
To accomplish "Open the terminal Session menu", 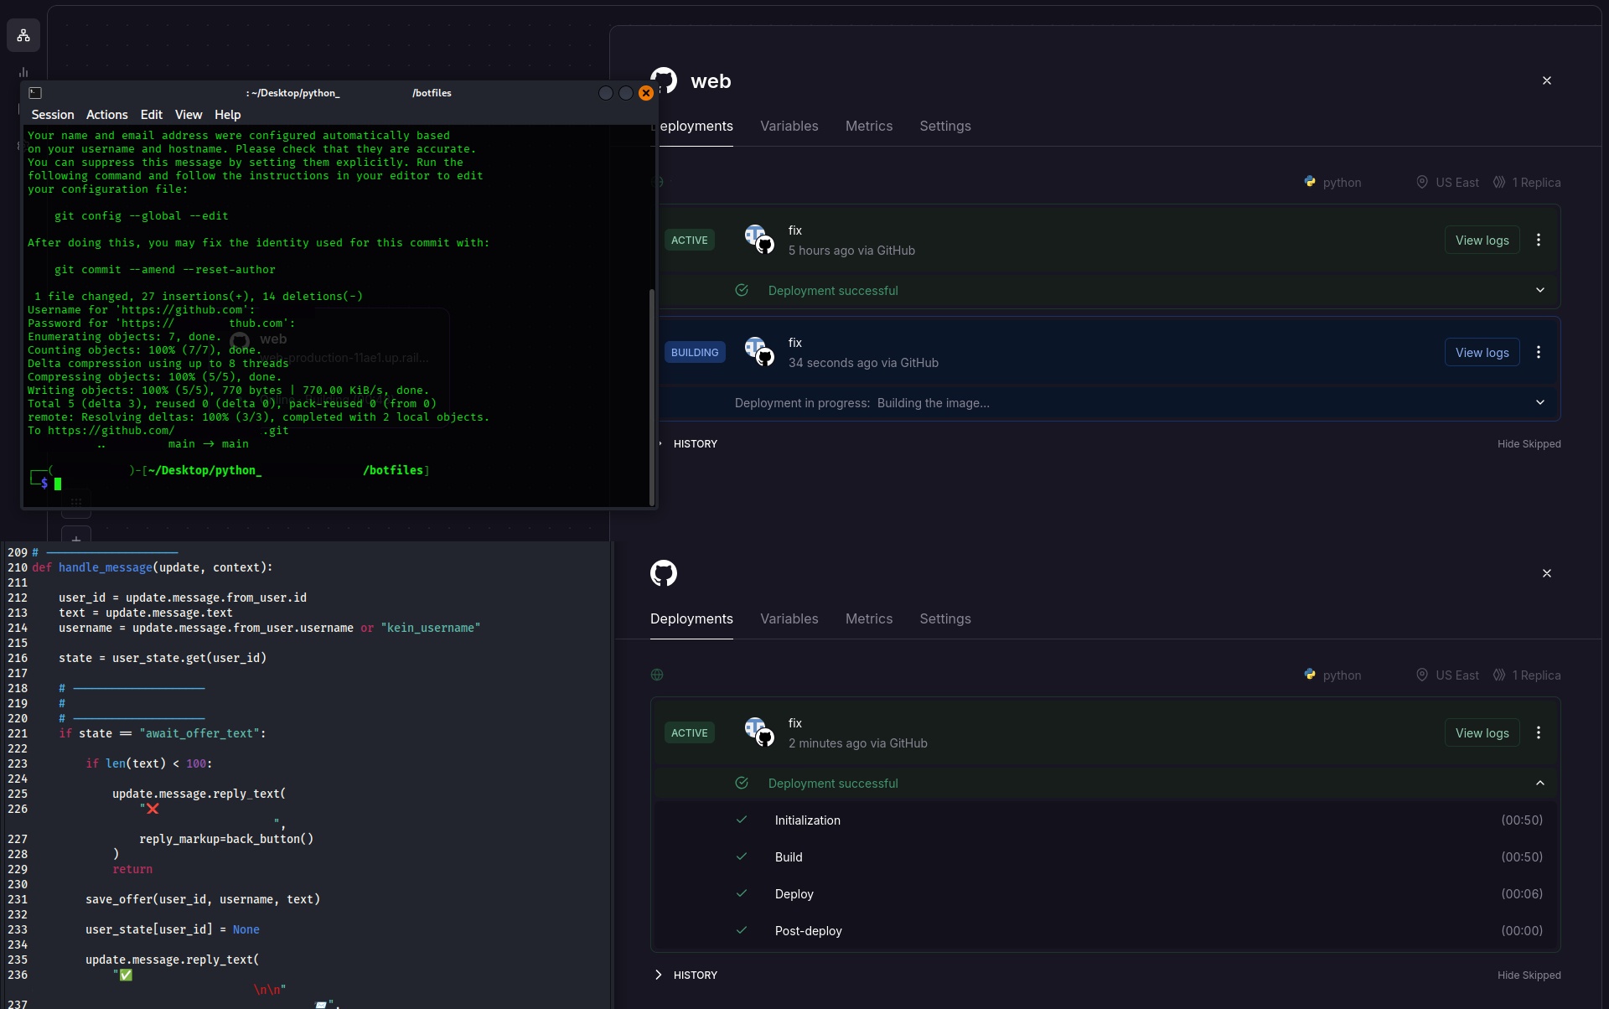I will (53, 115).
